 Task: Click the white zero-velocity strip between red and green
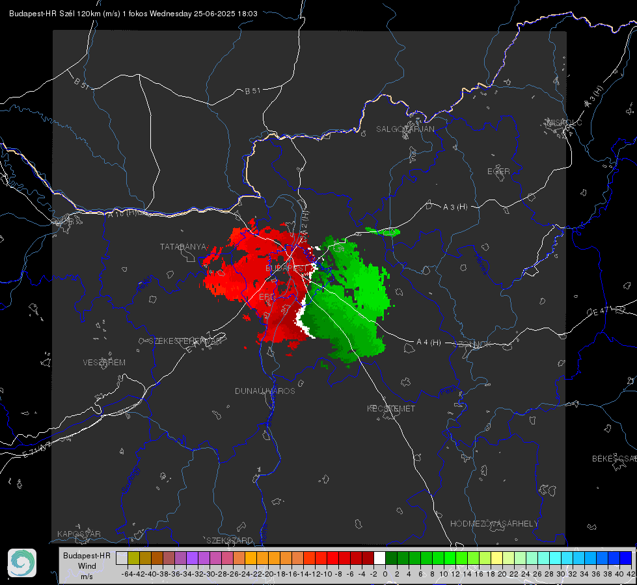pos(301,318)
